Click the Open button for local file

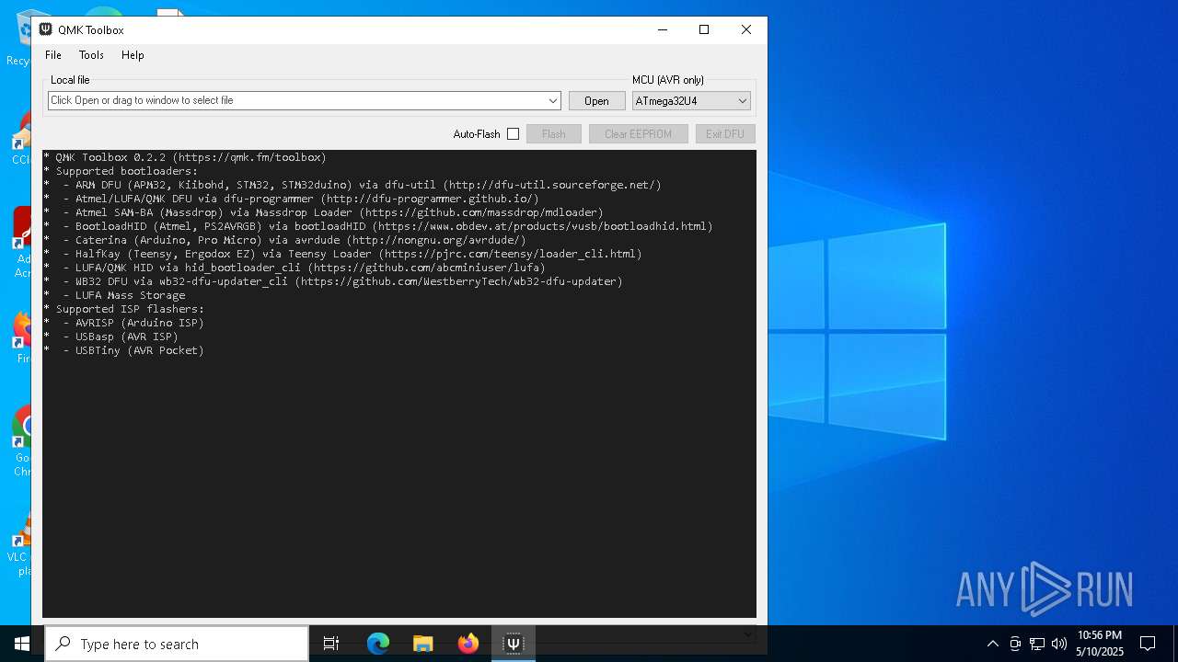[x=596, y=101]
